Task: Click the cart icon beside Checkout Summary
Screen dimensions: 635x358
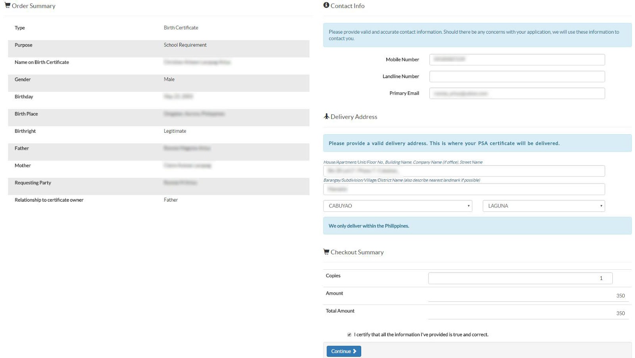Action: point(326,251)
